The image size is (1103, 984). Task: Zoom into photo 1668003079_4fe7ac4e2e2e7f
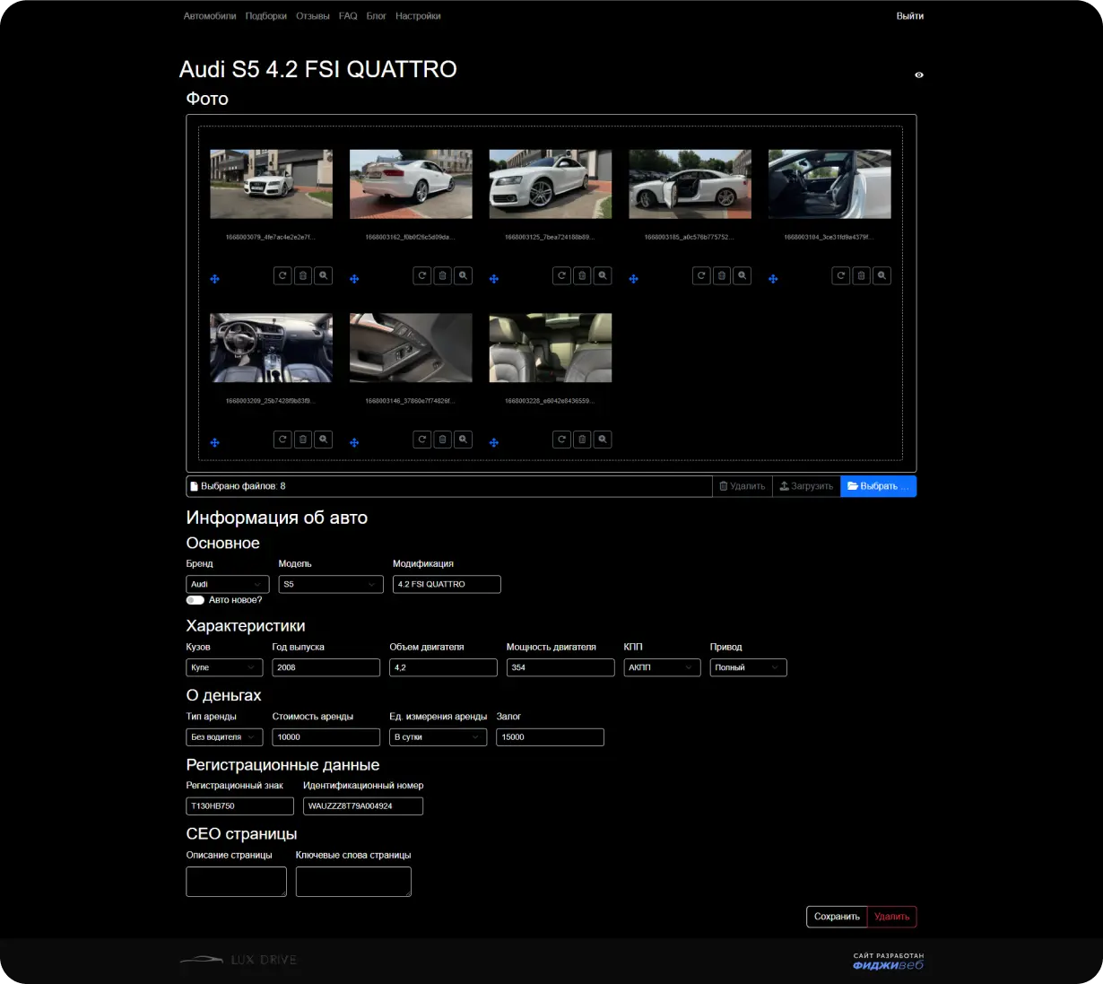(324, 275)
